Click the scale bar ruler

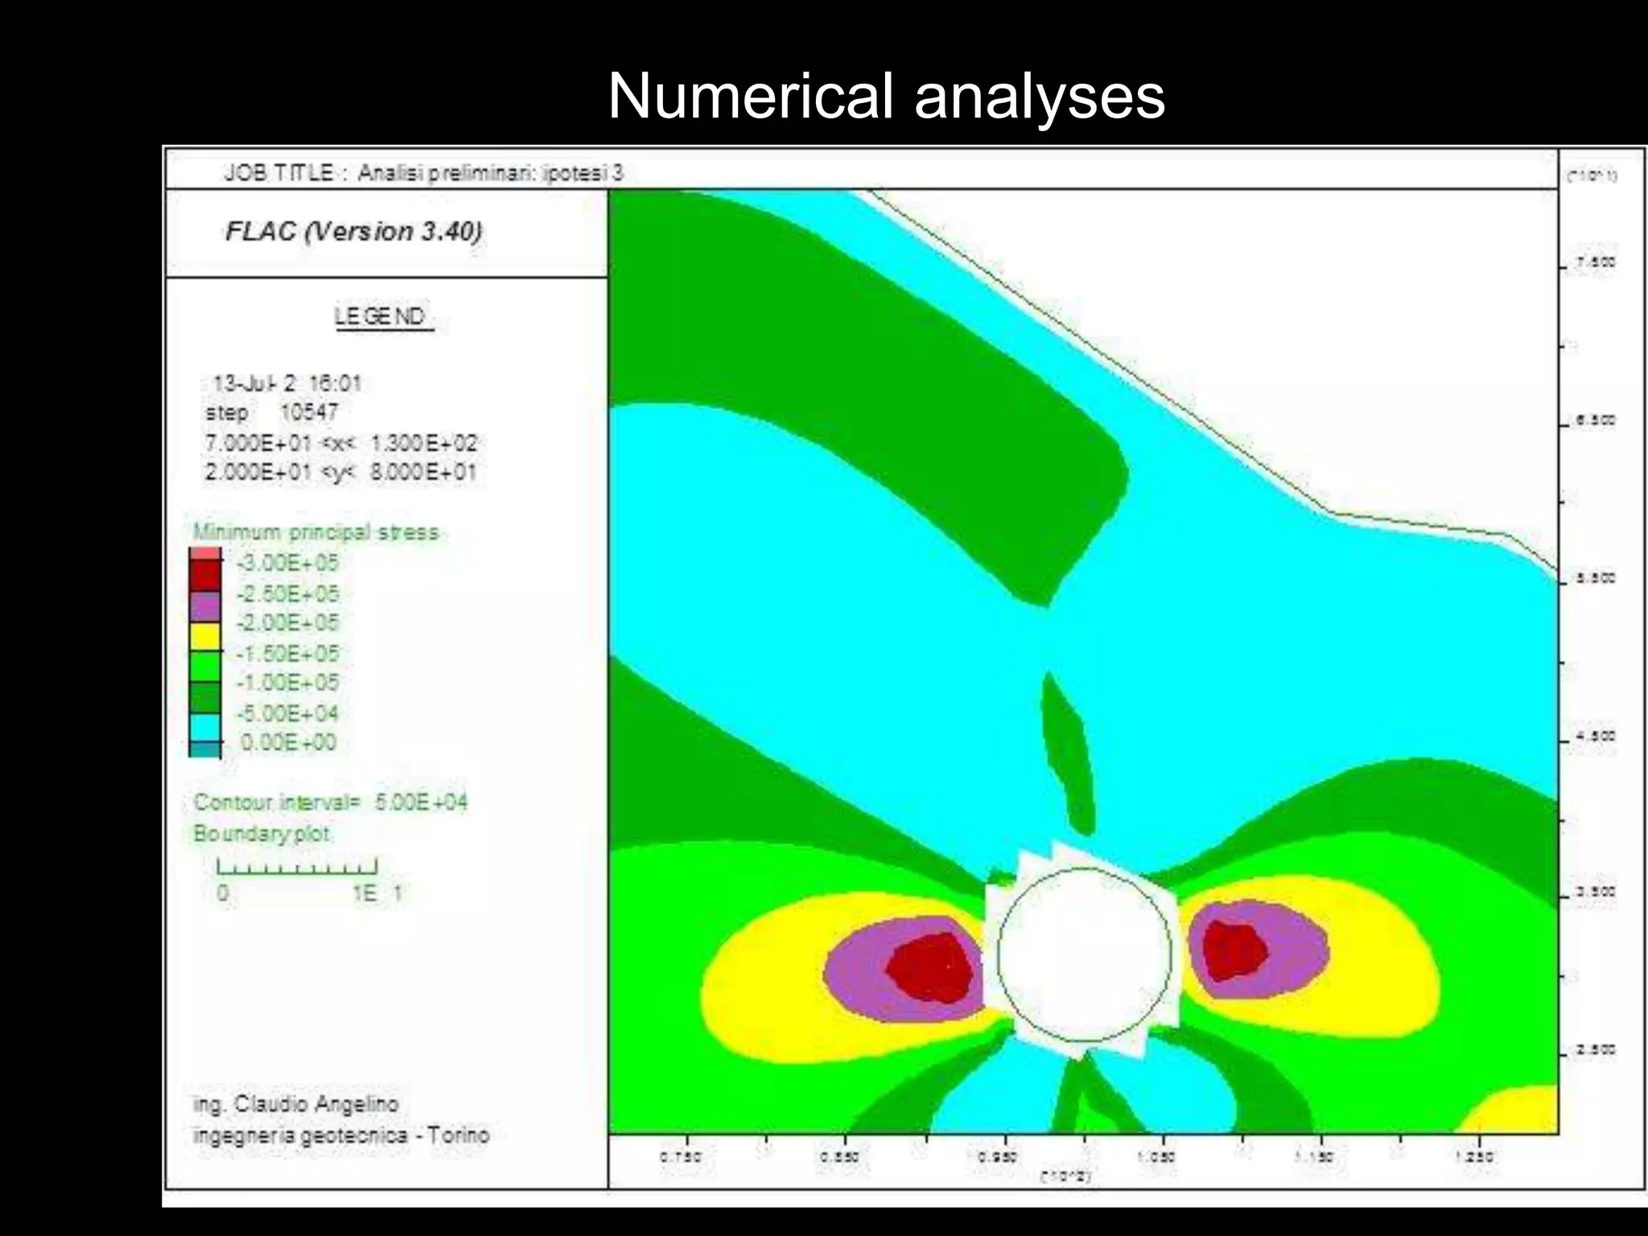coord(297,867)
